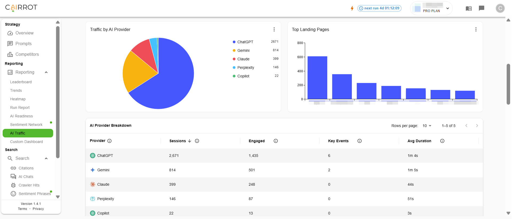
Task: Collapse the Reporting section chevron
Action: click(46, 72)
